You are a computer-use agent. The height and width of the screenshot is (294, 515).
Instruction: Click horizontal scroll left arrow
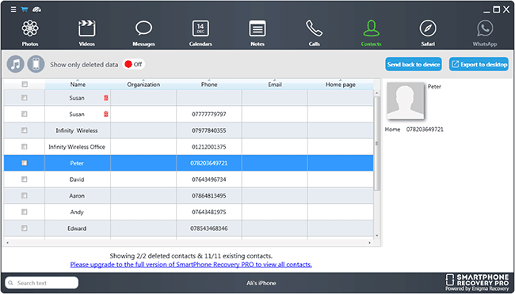tap(8, 243)
